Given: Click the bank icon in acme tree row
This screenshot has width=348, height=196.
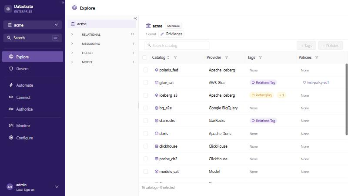Looking at the screenshot, I should [73, 24].
